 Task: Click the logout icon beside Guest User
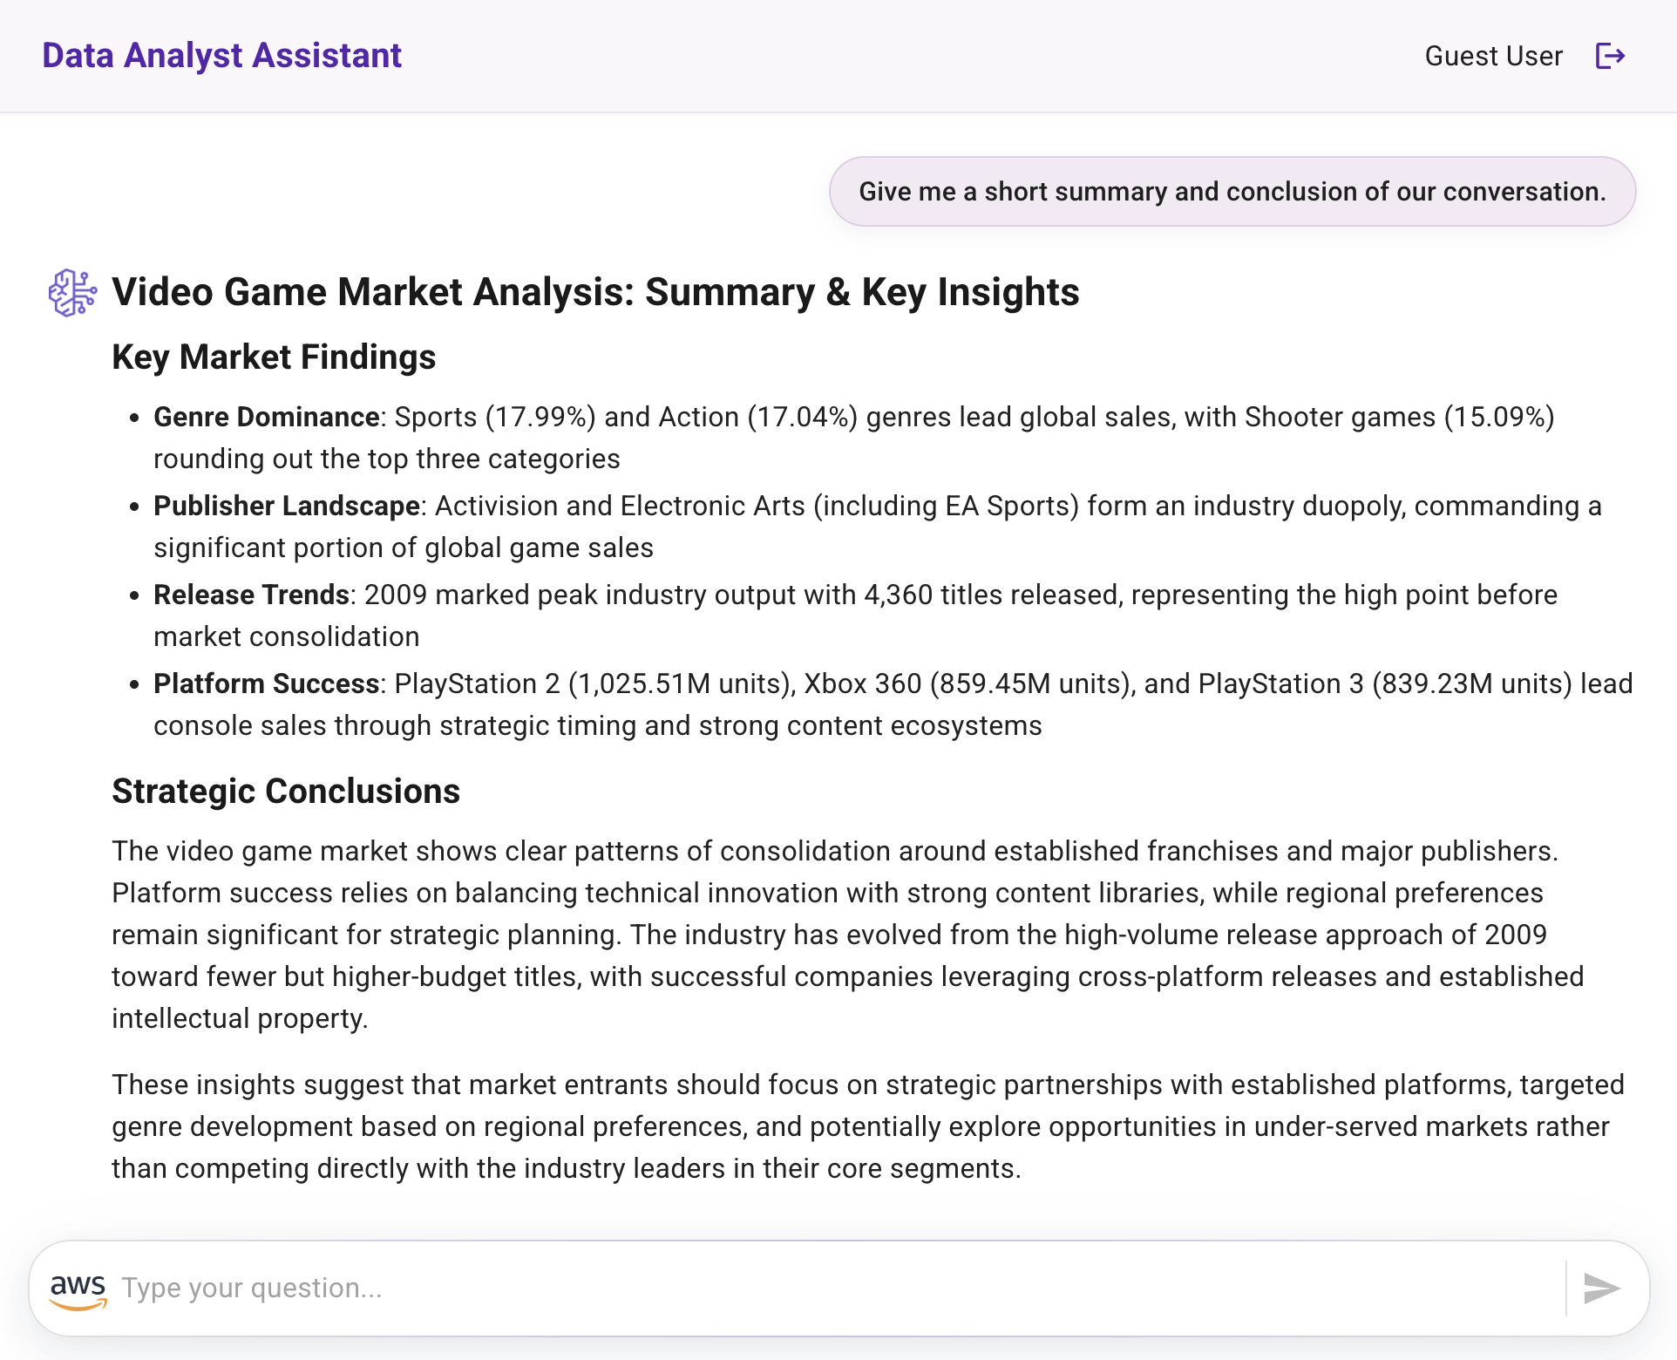[1610, 56]
